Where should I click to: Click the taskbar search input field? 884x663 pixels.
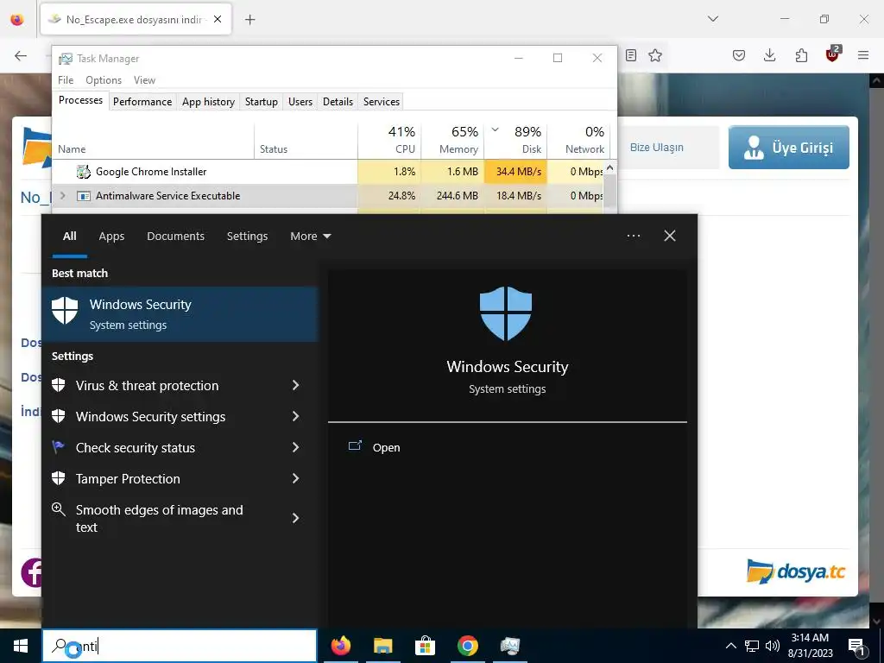(180, 646)
